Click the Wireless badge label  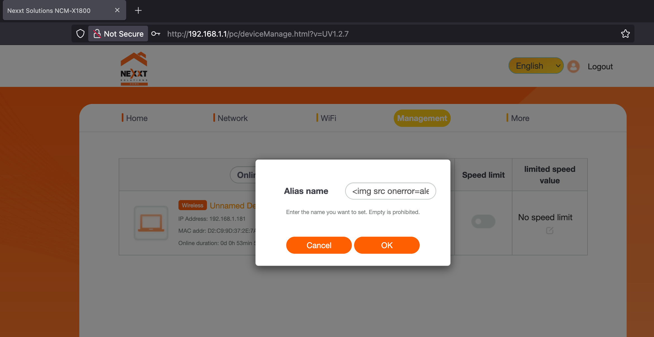click(x=192, y=205)
